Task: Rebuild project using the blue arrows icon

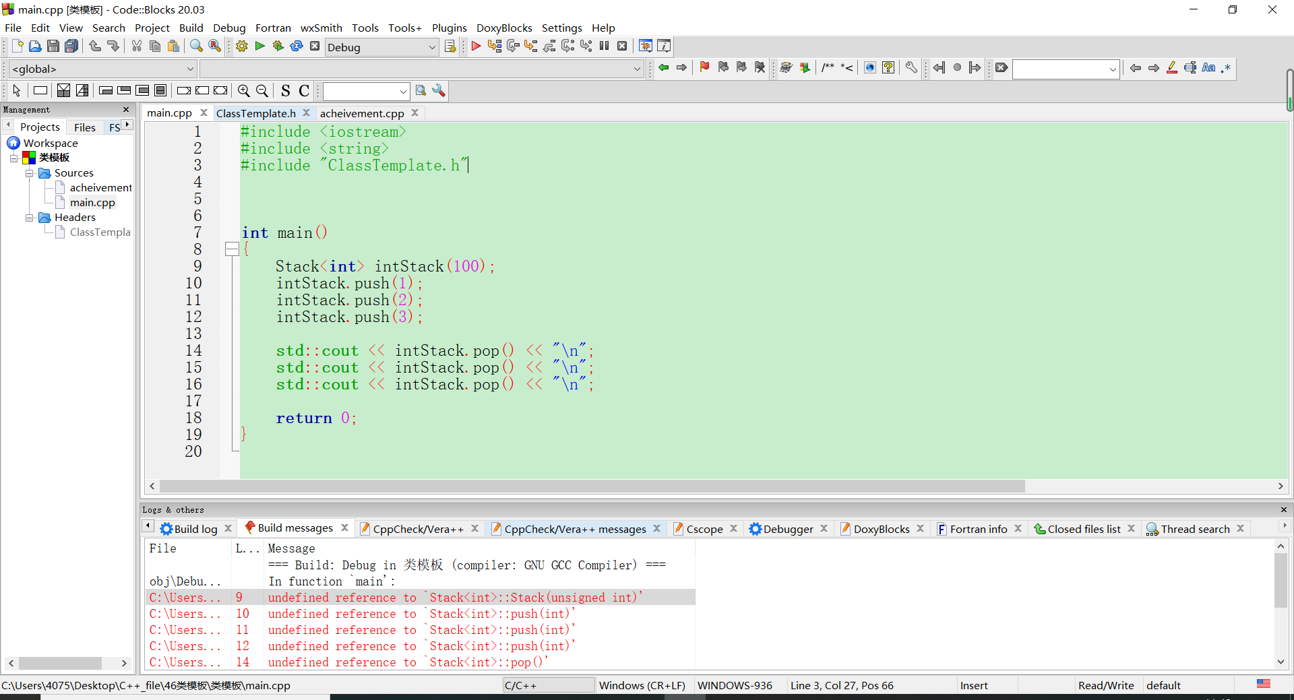Action: tap(297, 46)
